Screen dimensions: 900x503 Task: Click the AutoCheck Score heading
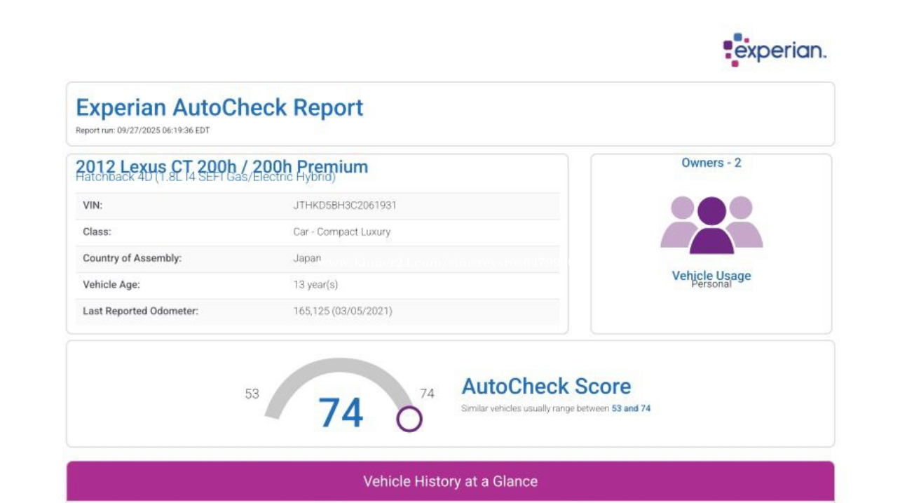(546, 386)
